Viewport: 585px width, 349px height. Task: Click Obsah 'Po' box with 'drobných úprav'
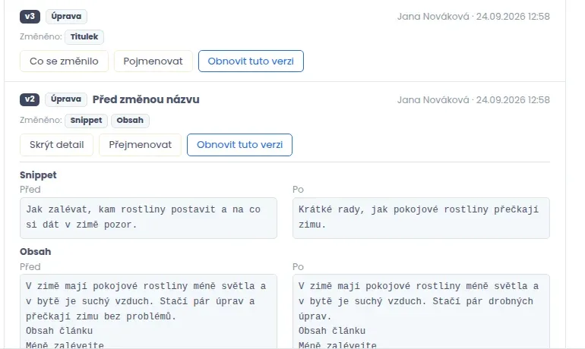421,312
